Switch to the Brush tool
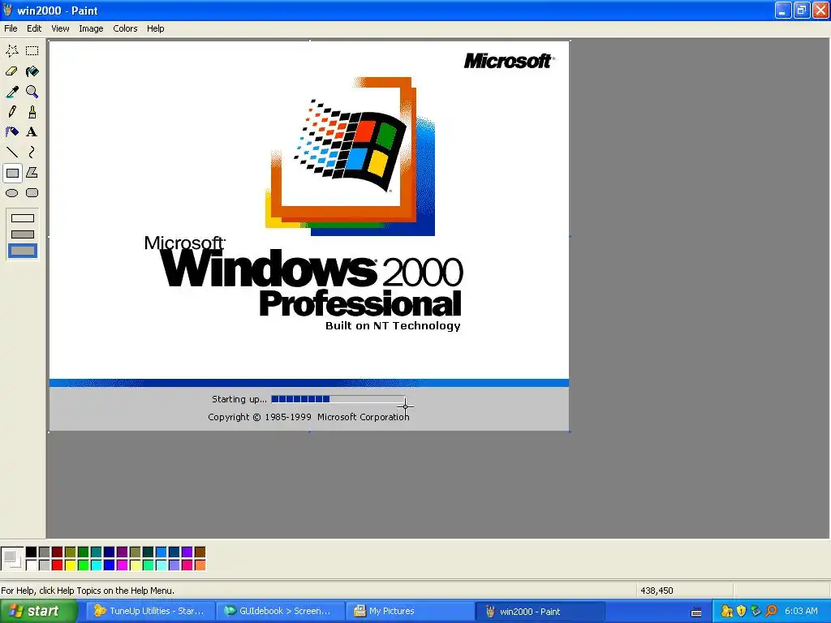Image resolution: width=831 pixels, height=623 pixels. [32, 112]
